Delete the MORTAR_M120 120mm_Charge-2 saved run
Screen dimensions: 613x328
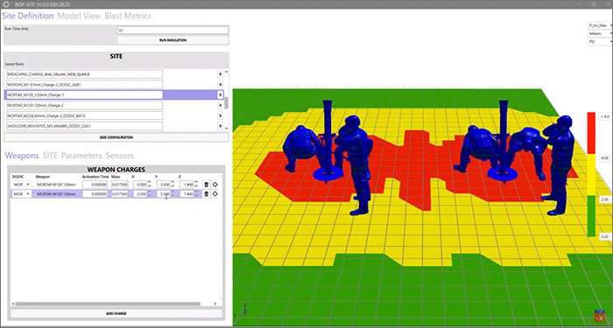point(220,106)
